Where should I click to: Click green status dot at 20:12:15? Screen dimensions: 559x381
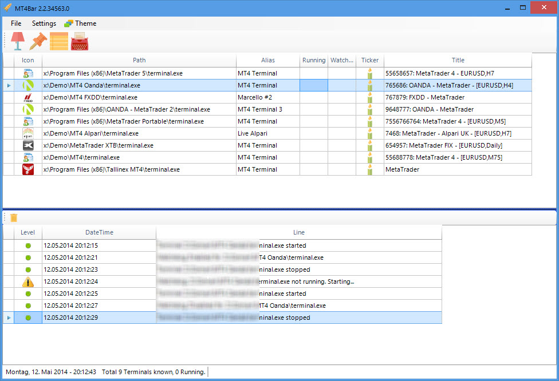[28, 245]
